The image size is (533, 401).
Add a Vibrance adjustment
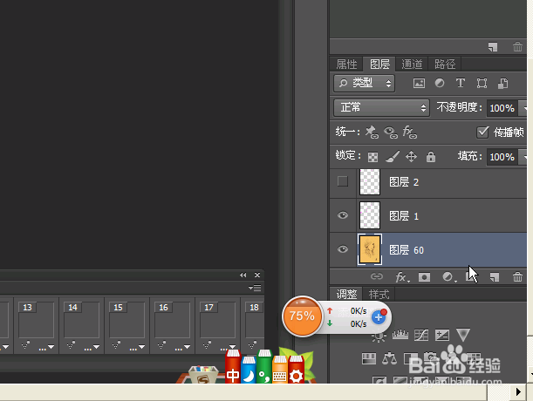tap(463, 335)
